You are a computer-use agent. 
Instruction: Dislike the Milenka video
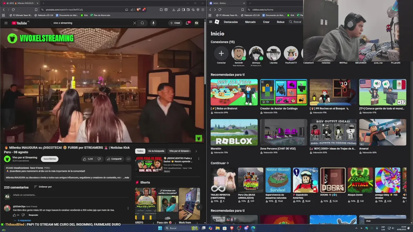click(x=99, y=159)
